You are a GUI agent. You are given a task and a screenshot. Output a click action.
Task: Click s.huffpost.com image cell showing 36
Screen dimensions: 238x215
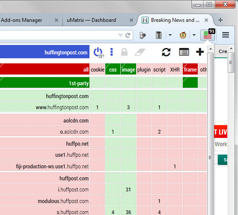(x=128, y=211)
